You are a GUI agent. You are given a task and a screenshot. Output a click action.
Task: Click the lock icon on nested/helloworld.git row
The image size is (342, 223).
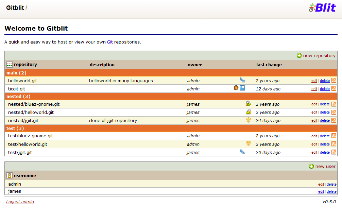point(248,112)
